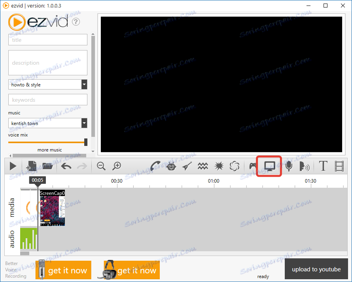The image size is (352, 282).
Task: Open help question mark next to logo
Action: pyautogui.click(x=76, y=22)
